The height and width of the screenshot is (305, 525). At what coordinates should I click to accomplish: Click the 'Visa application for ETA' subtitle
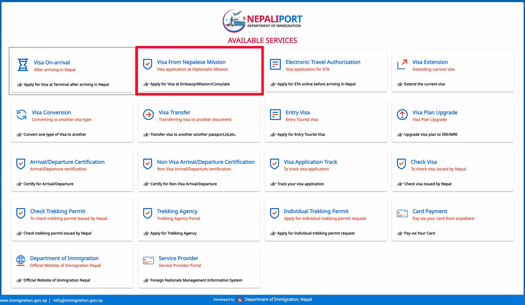tap(307, 69)
